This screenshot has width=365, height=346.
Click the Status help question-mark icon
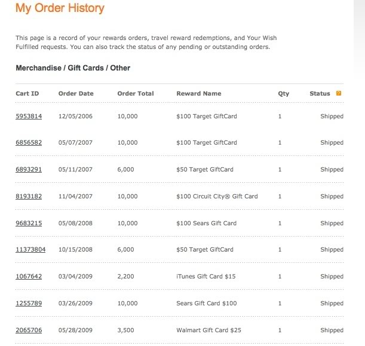point(339,93)
